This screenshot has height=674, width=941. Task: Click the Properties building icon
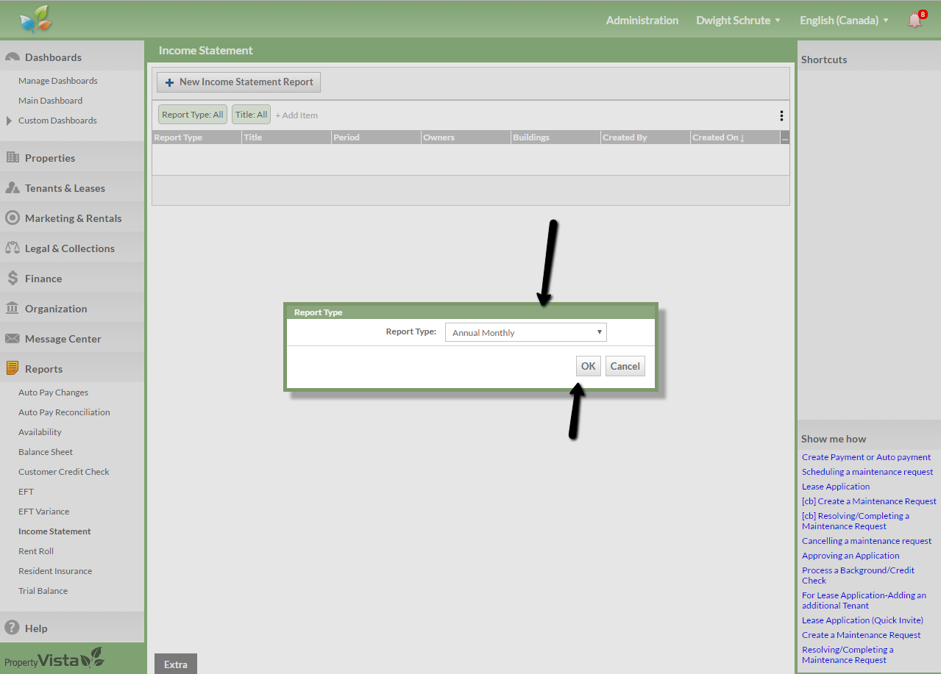[12, 158]
